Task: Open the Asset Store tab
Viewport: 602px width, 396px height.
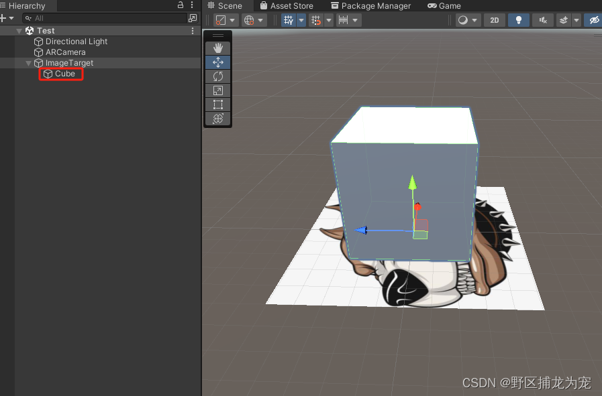Action: point(287,6)
